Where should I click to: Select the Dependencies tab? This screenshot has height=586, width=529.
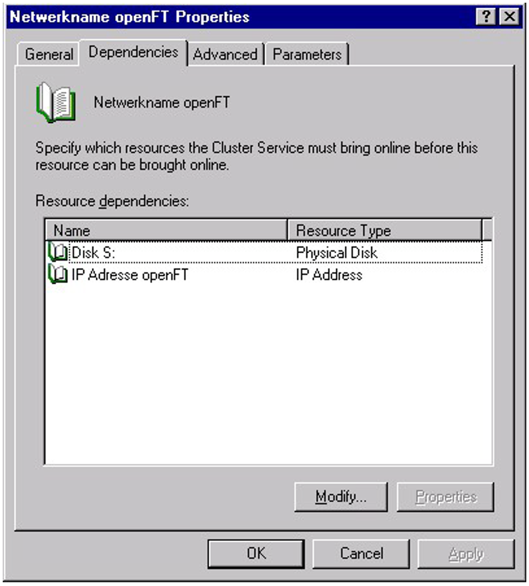click(x=133, y=52)
